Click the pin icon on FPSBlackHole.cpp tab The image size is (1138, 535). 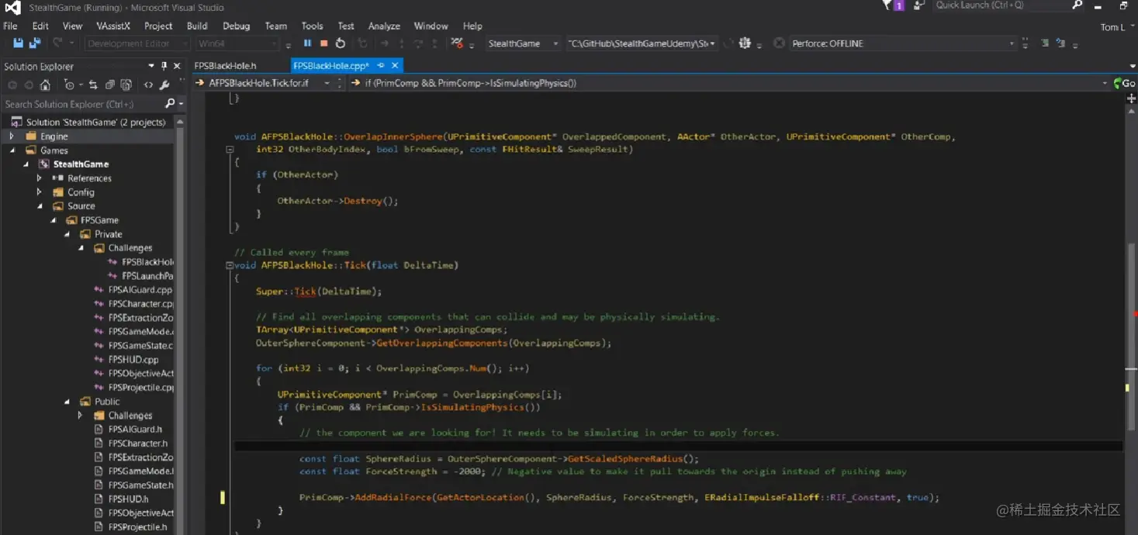[x=380, y=66]
